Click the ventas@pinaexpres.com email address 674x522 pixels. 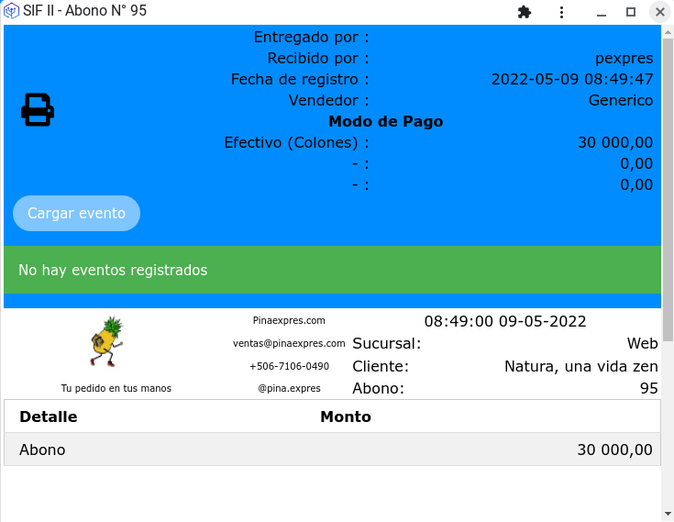pyautogui.click(x=289, y=343)
